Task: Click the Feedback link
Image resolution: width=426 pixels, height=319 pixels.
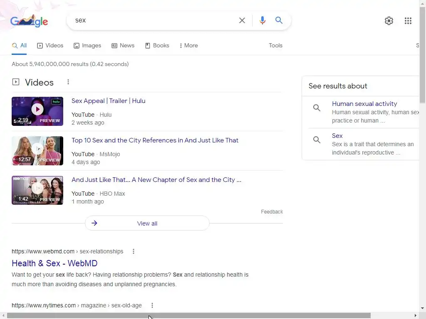Action: pos(272,211)
